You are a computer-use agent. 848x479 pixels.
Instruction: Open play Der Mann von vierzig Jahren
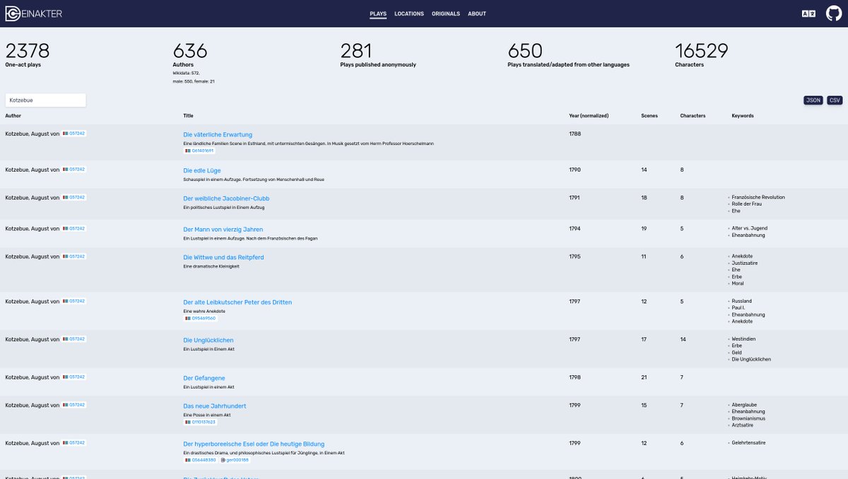(223, 230)
